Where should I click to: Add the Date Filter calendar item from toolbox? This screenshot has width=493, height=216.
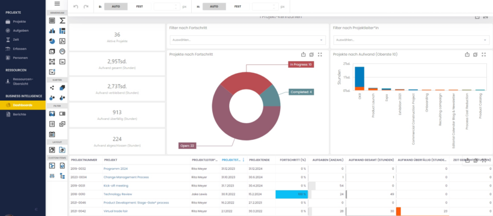coord(52,134)
